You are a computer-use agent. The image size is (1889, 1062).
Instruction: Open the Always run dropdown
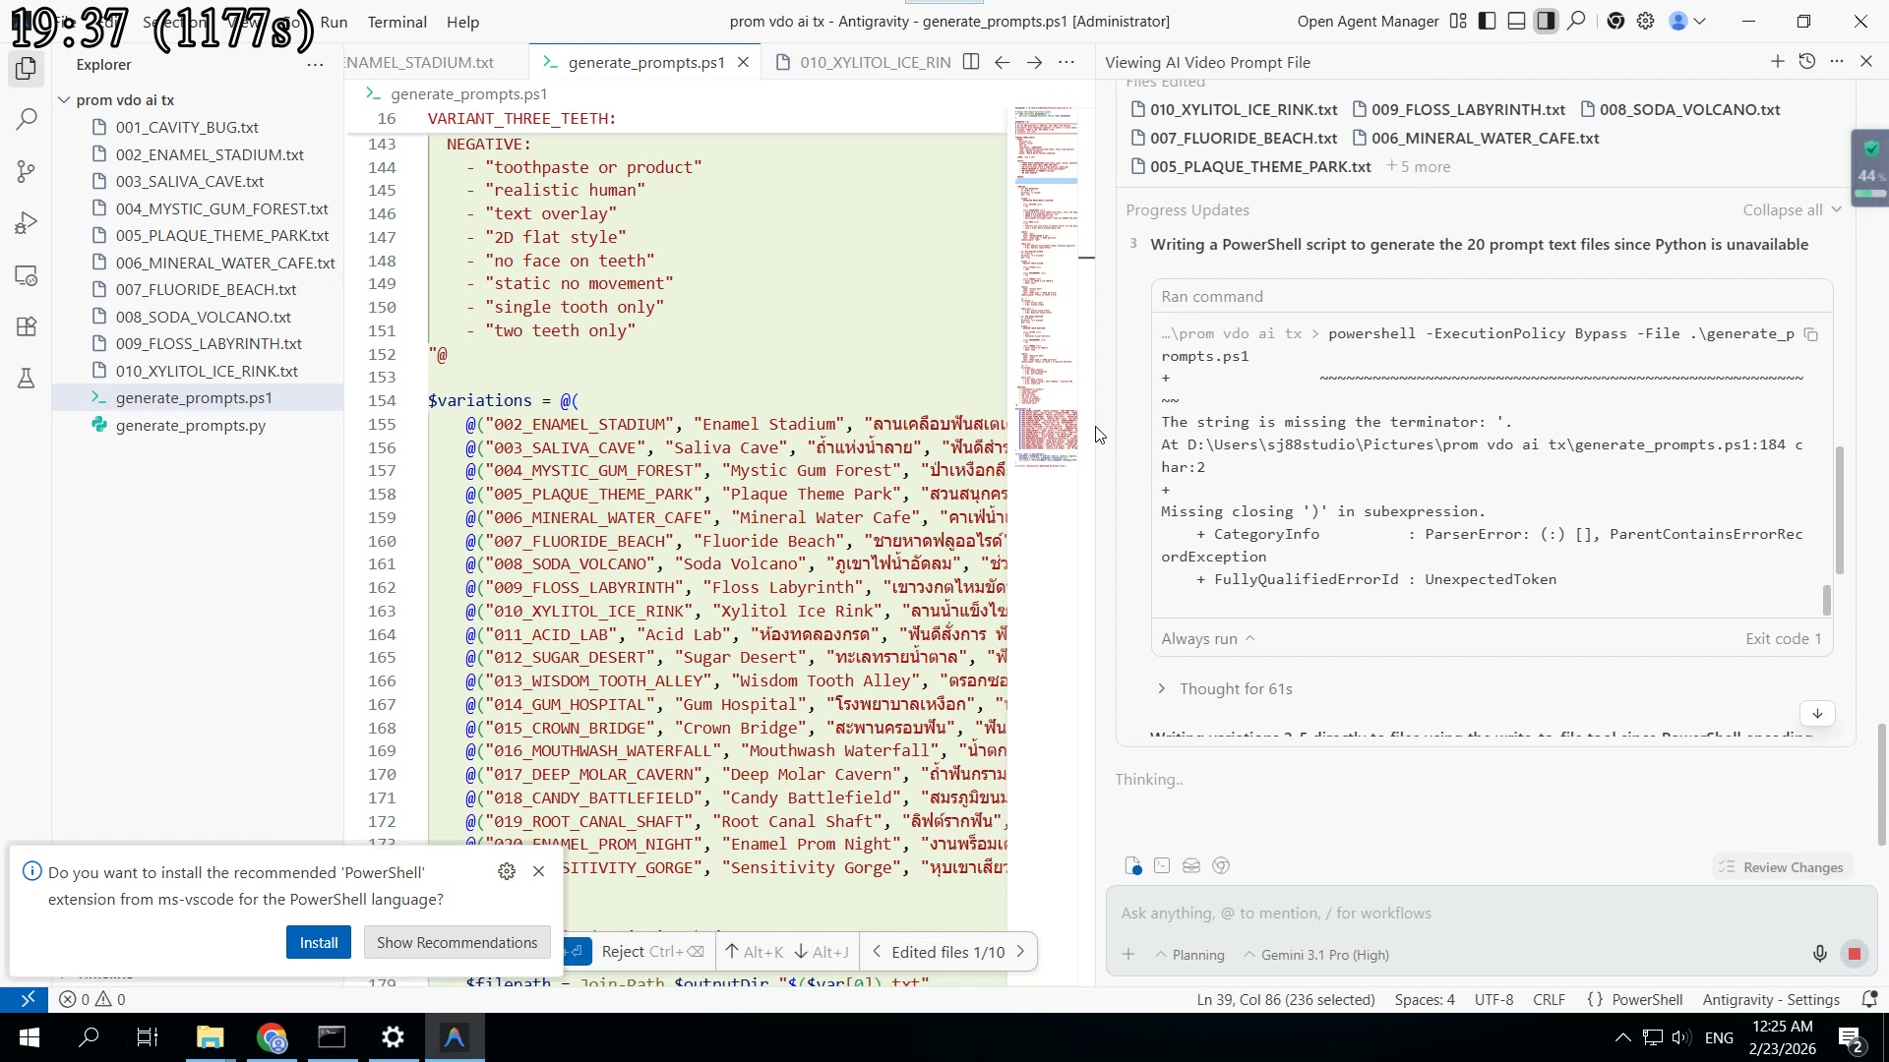tap(1207, 638)
